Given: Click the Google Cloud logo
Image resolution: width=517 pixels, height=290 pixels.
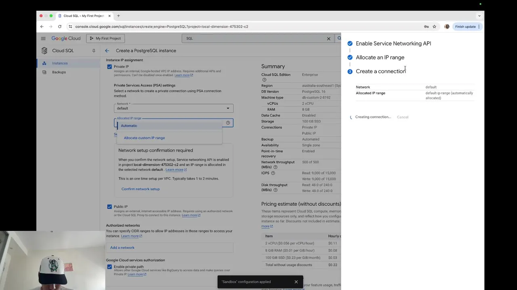Looking at the screenshot, I should click(x=66, y=38).
